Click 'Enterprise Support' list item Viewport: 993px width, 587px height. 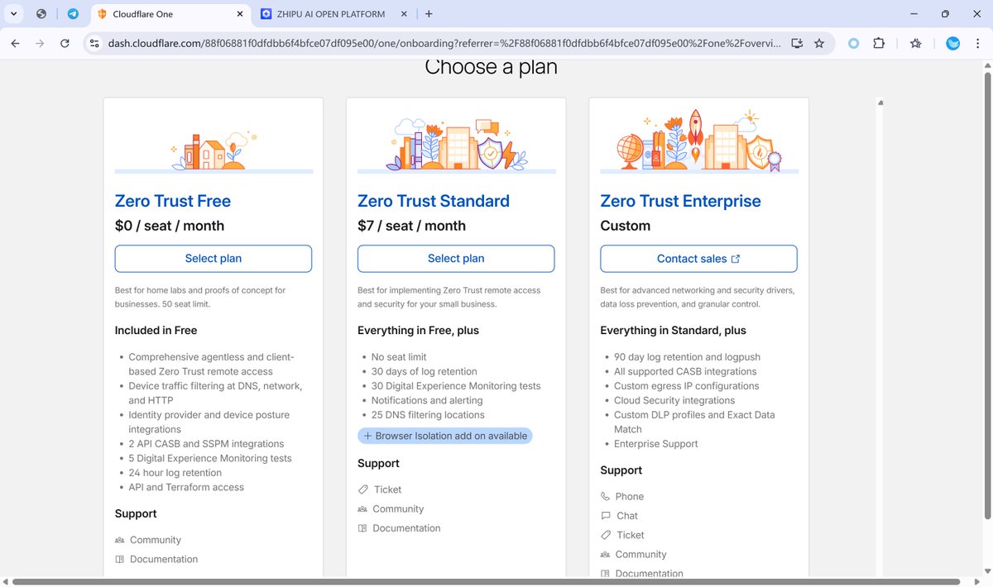656,444
